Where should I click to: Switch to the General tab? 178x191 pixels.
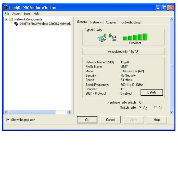click(x=82, y=22)
